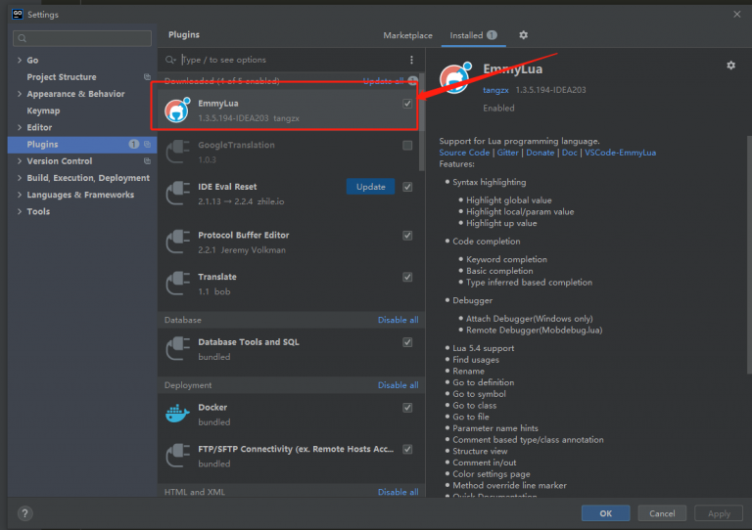This screenshot has height=530, width=752.
Task: Open plugin settings gear next to Installed tab
Action: (523, 35)
